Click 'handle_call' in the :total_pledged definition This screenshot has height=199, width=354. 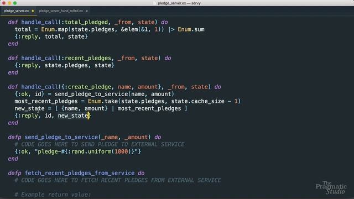[x=39, y=22]
